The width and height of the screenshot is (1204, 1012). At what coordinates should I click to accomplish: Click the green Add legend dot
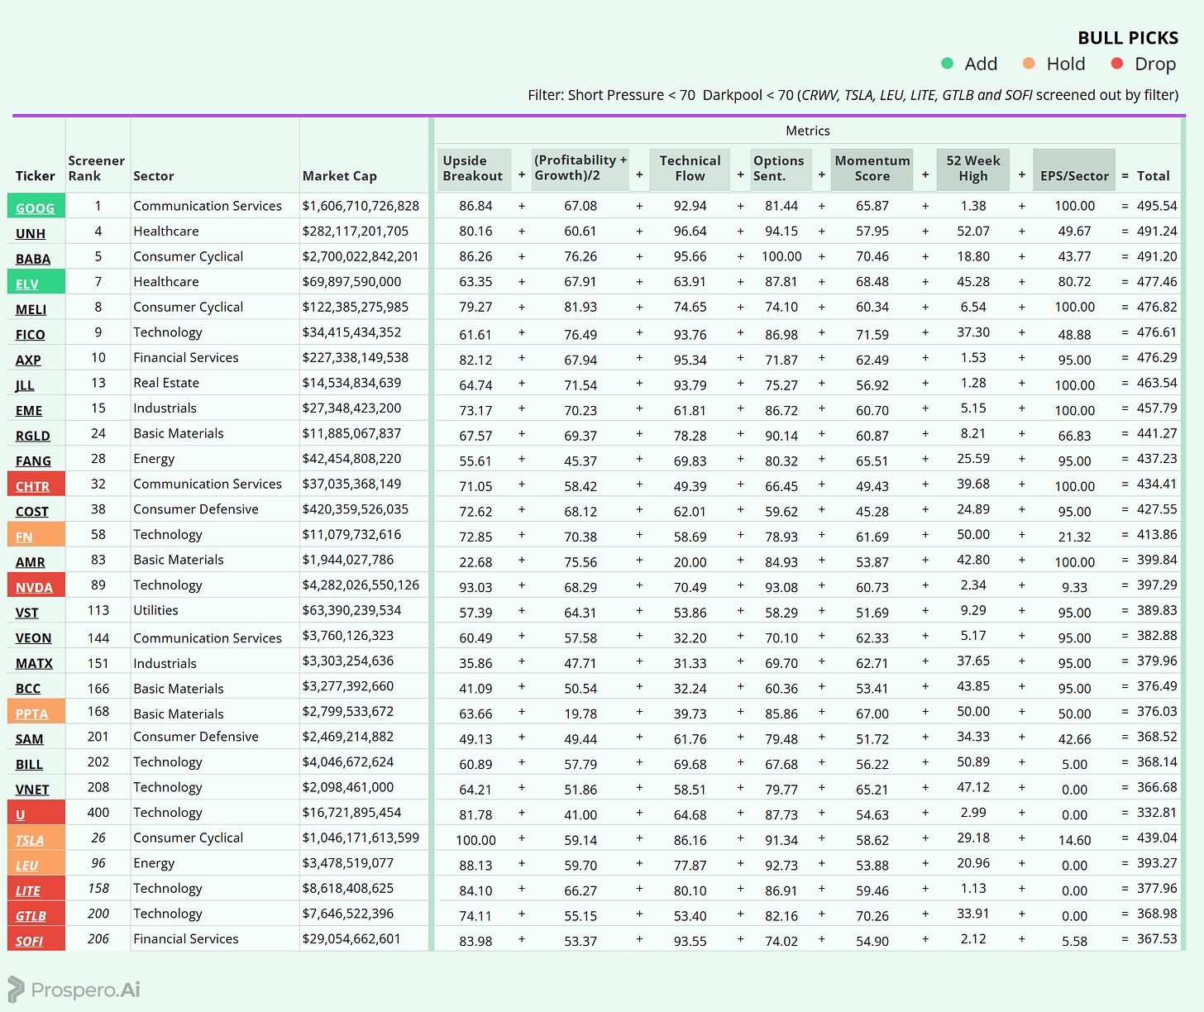pos(948,64)
